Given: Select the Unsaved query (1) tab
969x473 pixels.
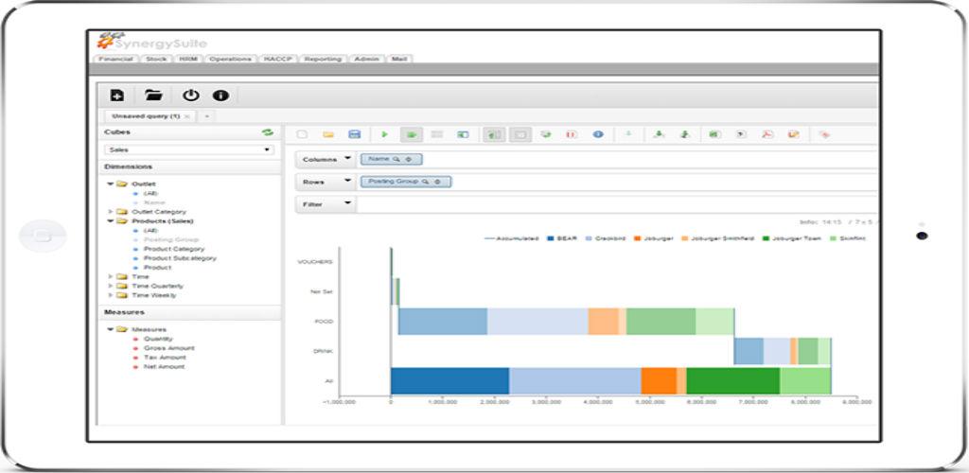Looking at the screenshot, I should click(x=145, y=116).
